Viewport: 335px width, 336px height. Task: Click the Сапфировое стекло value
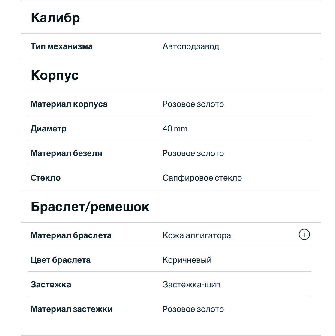[202, 178]
